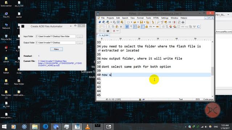Click the Paste clipboard icon in PSPad
This screenshot has height=130, width=232.
tap(117, 27)
